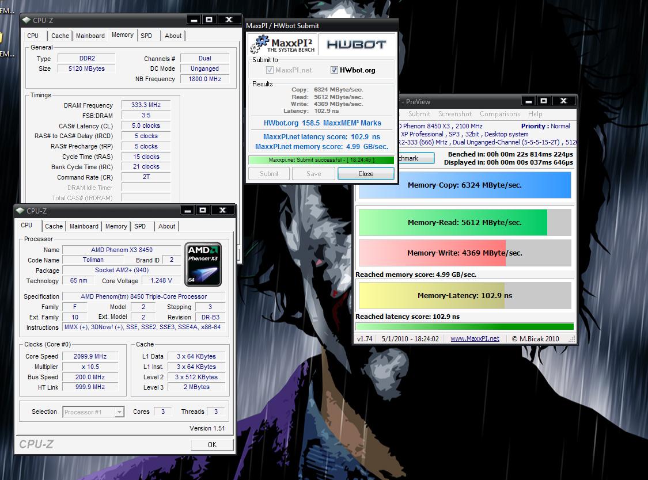Click the lower CPU-Z window title icon
648x480 pixels.
click(x=20, y=211)
